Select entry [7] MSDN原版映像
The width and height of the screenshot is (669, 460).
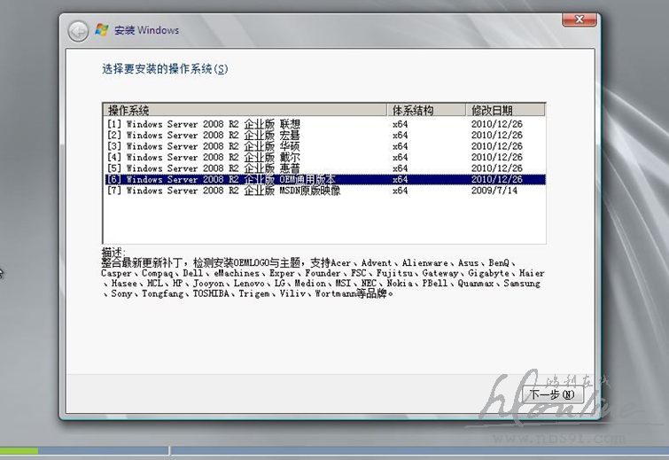tap(222, 190)
